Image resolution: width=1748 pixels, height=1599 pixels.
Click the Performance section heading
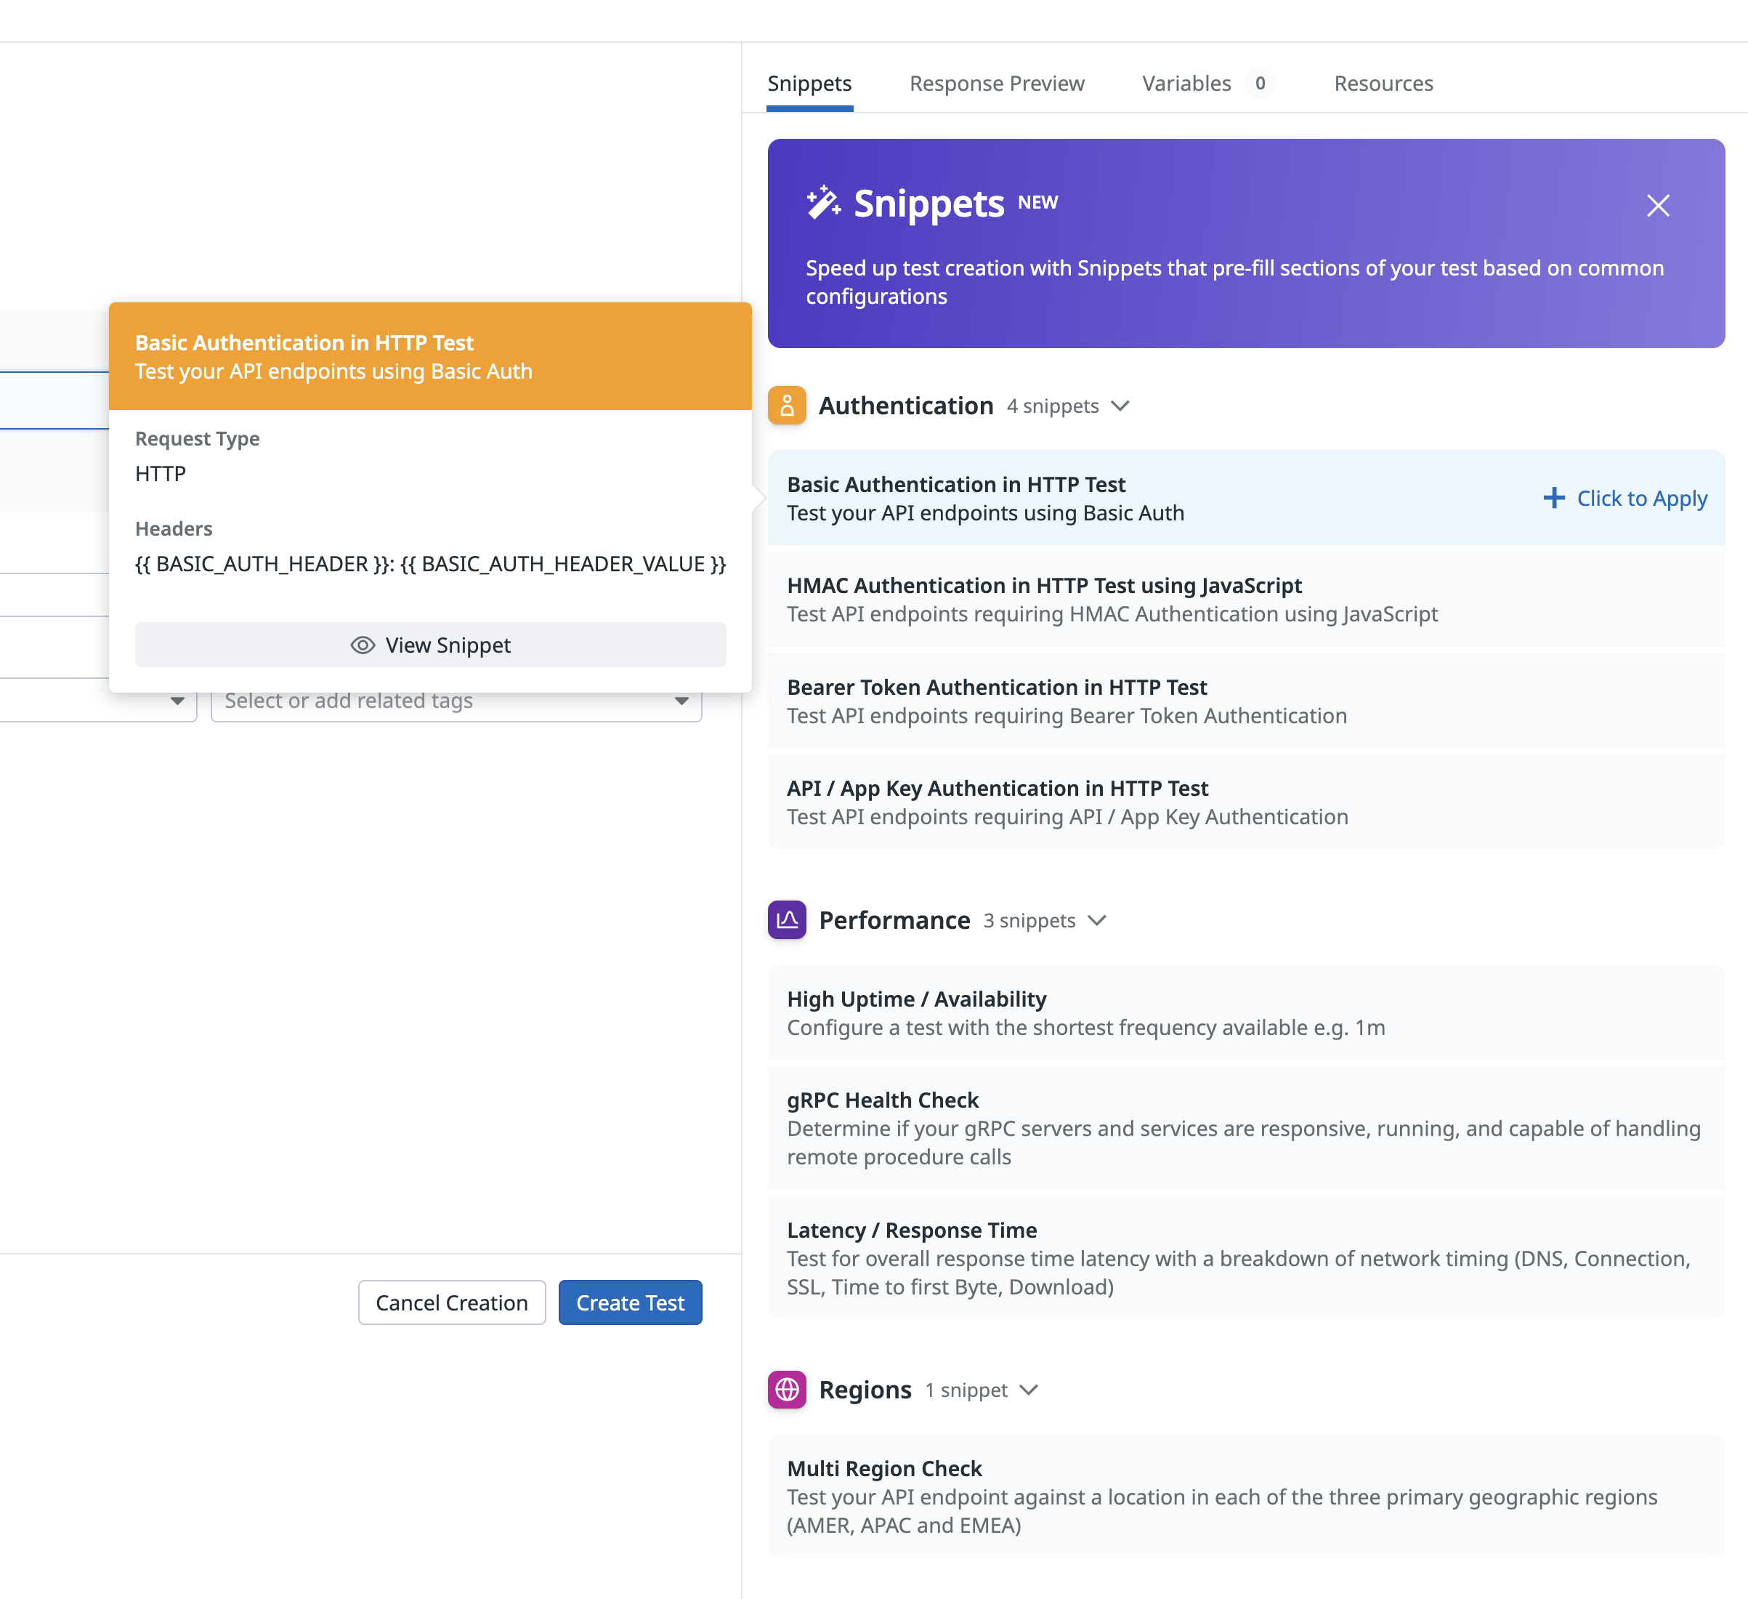[x=894, y=919]
